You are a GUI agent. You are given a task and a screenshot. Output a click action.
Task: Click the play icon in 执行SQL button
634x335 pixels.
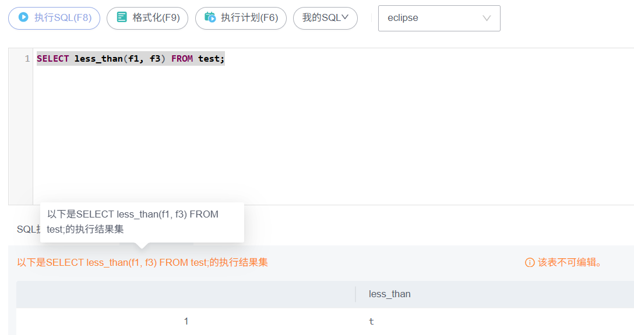[x=23, y=17]
